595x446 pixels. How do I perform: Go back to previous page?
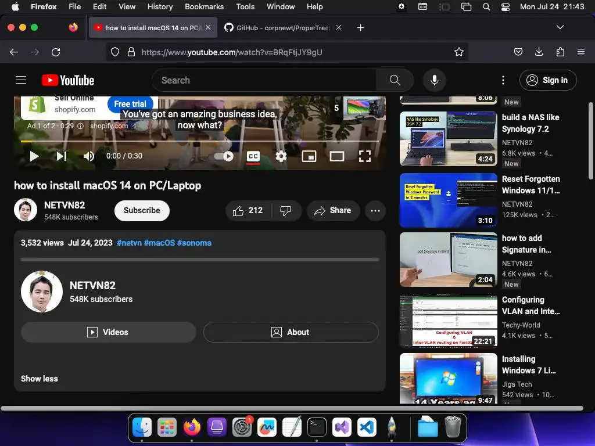(14, 52)
